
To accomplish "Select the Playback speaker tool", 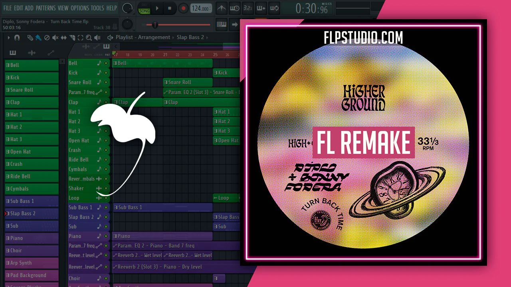I will [97, 37].
